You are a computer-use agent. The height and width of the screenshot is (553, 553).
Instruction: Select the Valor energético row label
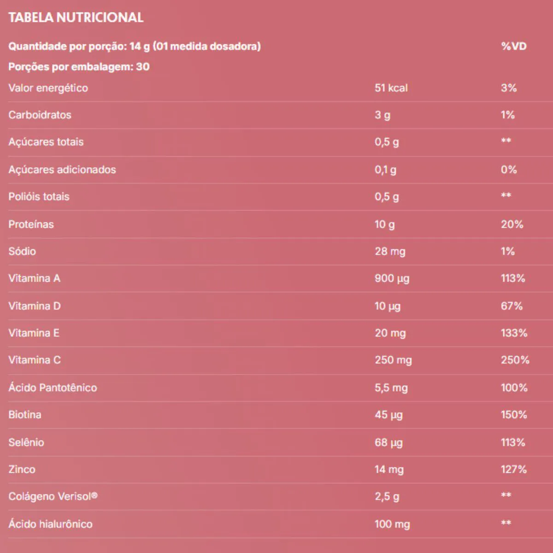pyautogui.click(x=48, y=88)
